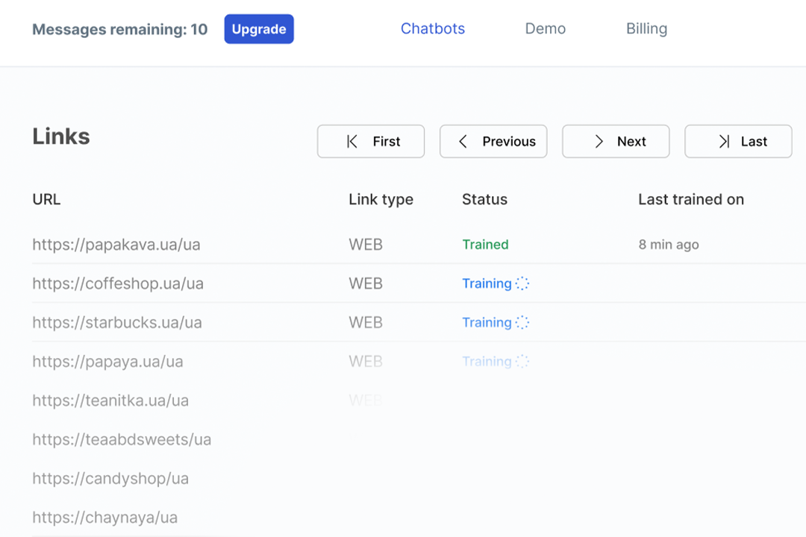Open the https://starbucks.ua/ua link
The width and height of the screenshot is (806, 537).
click(116, 323)
